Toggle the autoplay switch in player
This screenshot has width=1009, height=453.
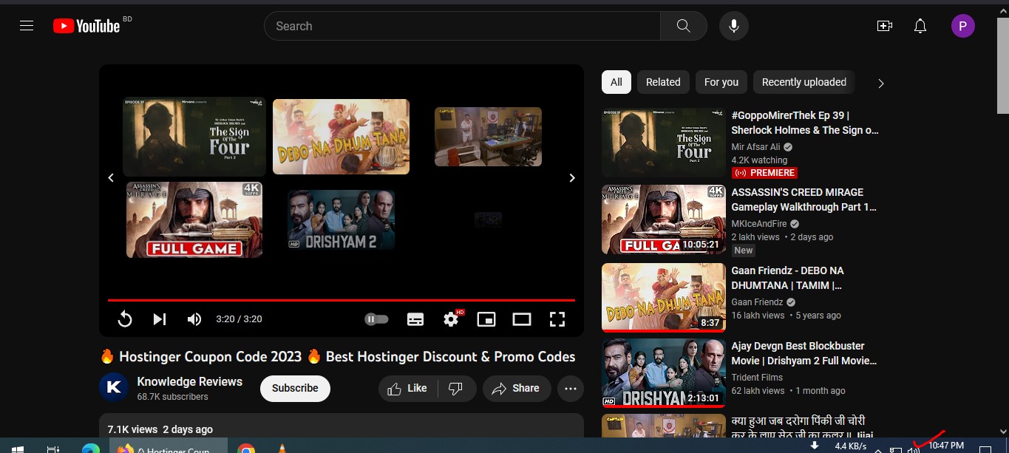376,319
